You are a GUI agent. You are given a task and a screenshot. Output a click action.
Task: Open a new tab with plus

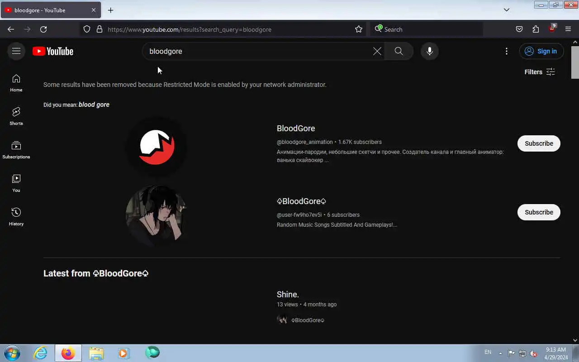[110, 10]
